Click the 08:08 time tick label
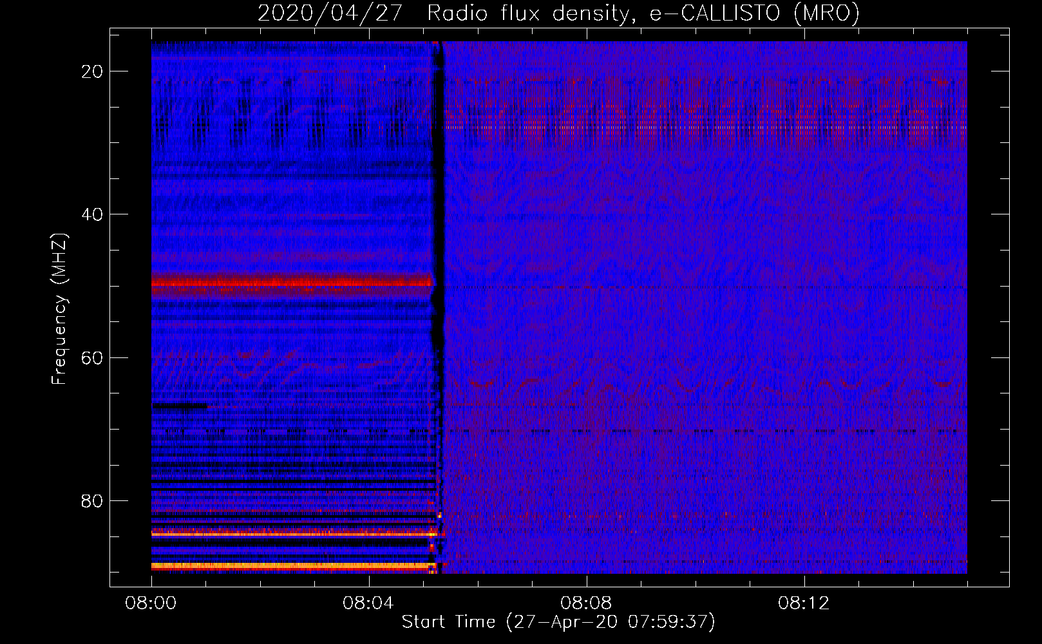Image resolution: width=1042 pixels, height=644 pixels. tap(586, 603)
